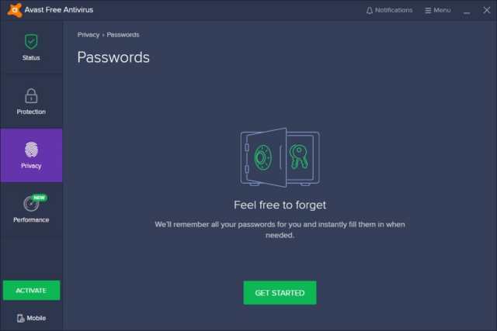Viewport: 497px width, 331px height.
Task: Open the Menu text label
Action: click(x=442, y=10)
